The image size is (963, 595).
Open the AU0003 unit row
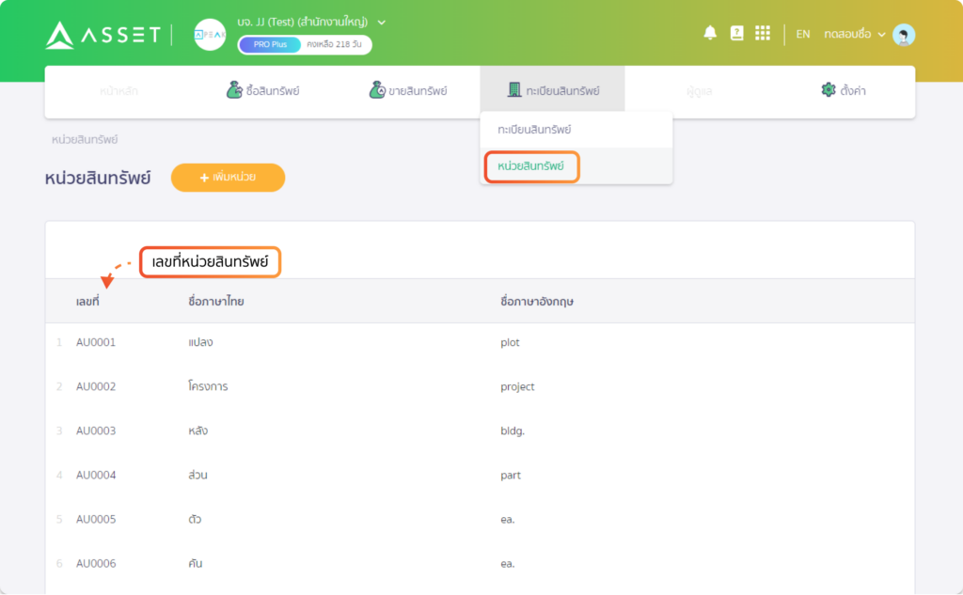(480, 431)
